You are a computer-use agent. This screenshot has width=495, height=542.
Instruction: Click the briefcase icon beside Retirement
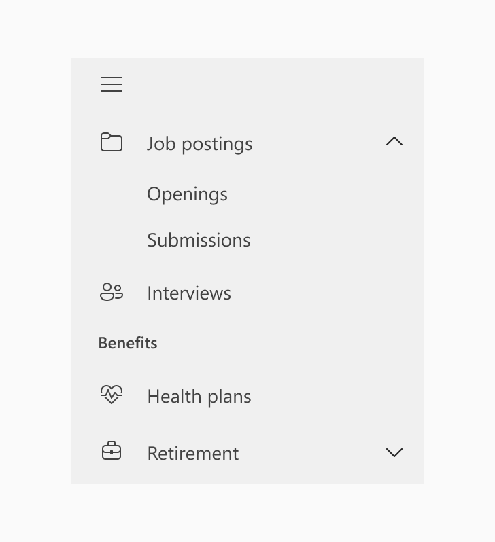[x=112, y=451]
